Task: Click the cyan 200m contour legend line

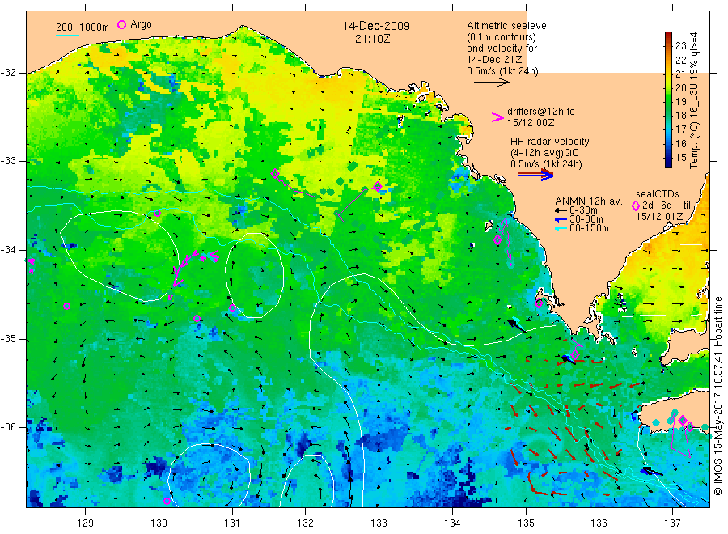Action: (x=67, y=35)
